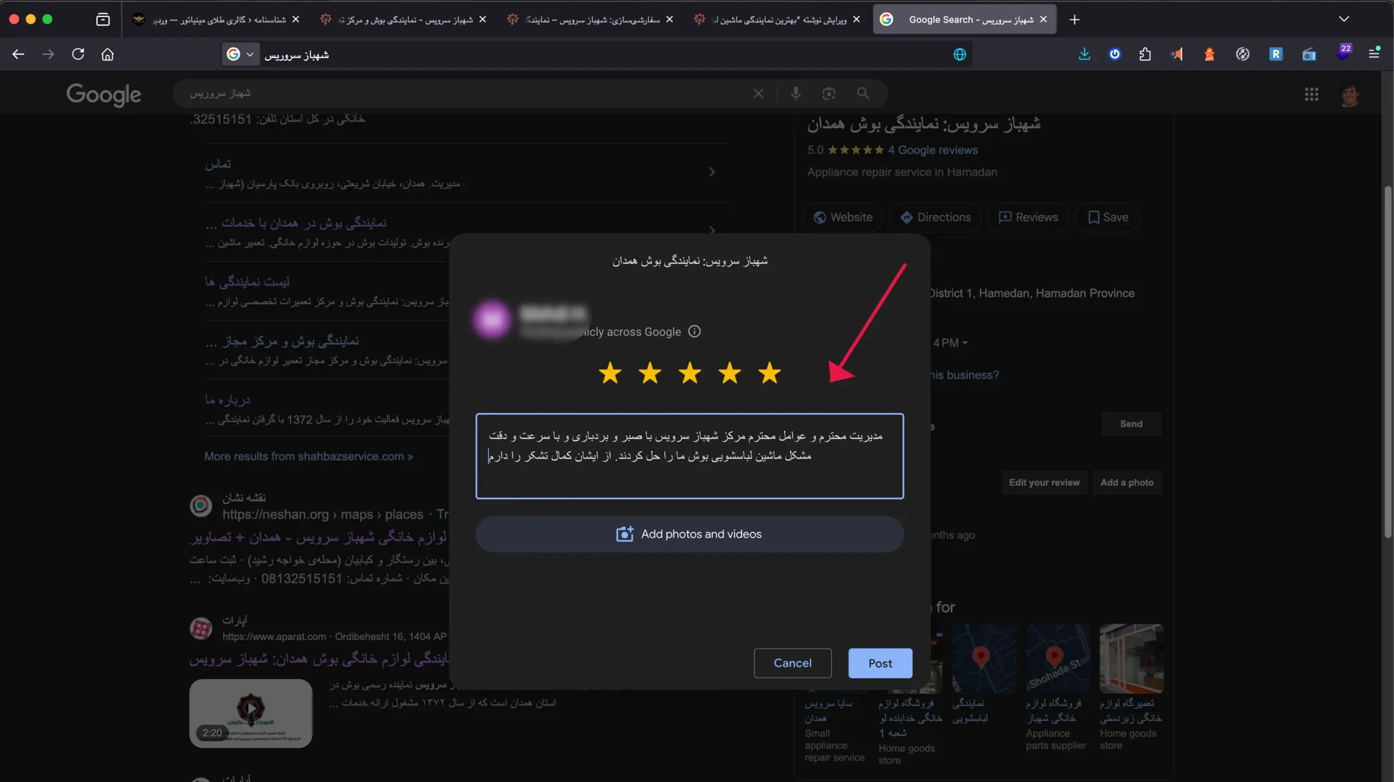
Task: Open 'تعمیرگاه لوازم خانگی' related place thumbnail
Action: point(1131,658)
